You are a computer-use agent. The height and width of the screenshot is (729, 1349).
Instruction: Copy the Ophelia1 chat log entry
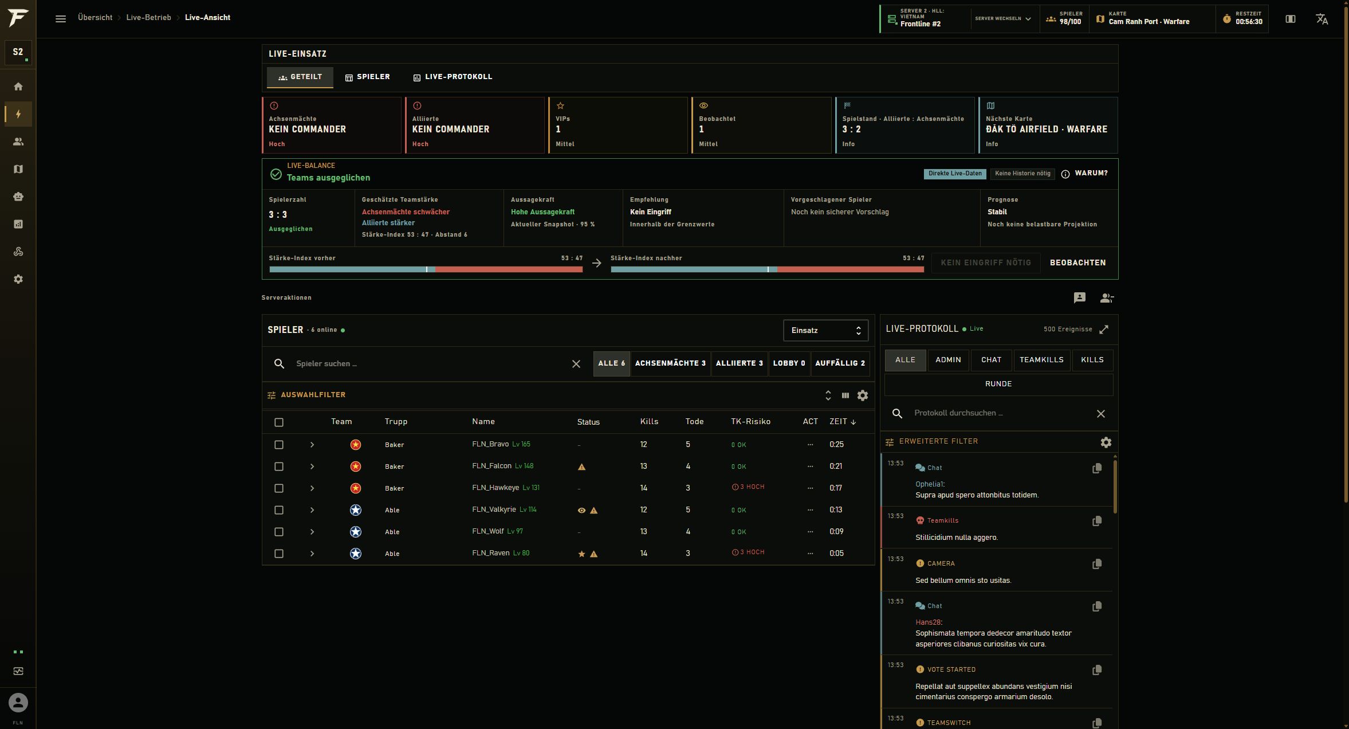(x=1097, y=469)
